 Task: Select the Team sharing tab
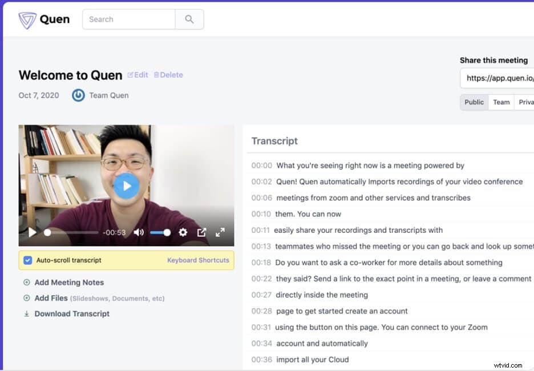click(x=501, y=102)
